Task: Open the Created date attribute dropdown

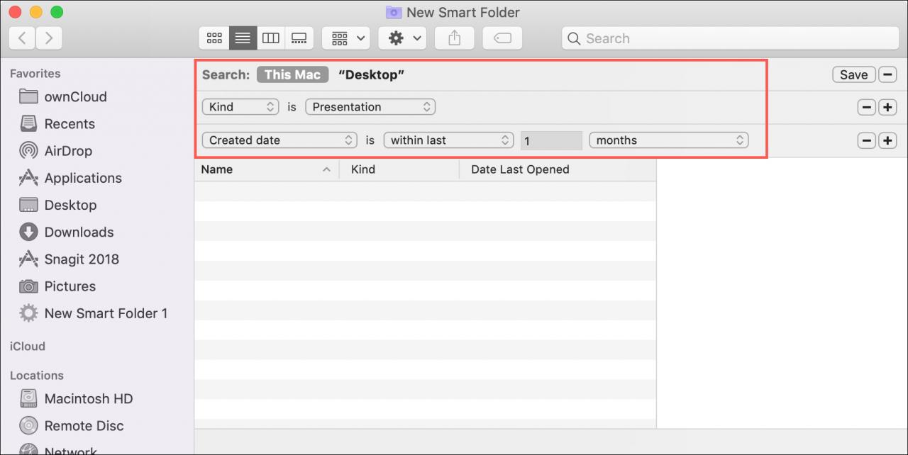Action: pyautogui.click(x=279, y=140)
